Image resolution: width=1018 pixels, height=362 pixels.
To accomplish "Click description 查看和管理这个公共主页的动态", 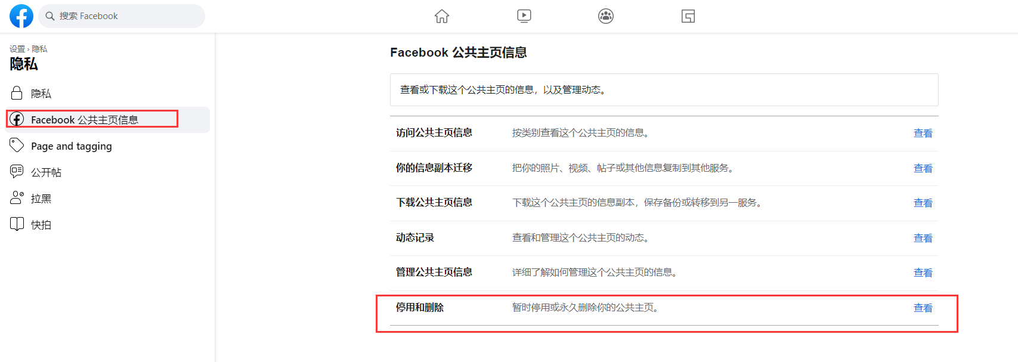I will [580, 237].
